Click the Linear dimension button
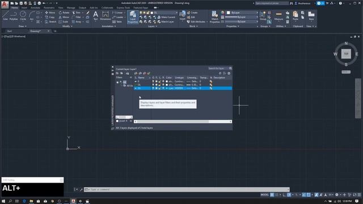 click(117, 12)
